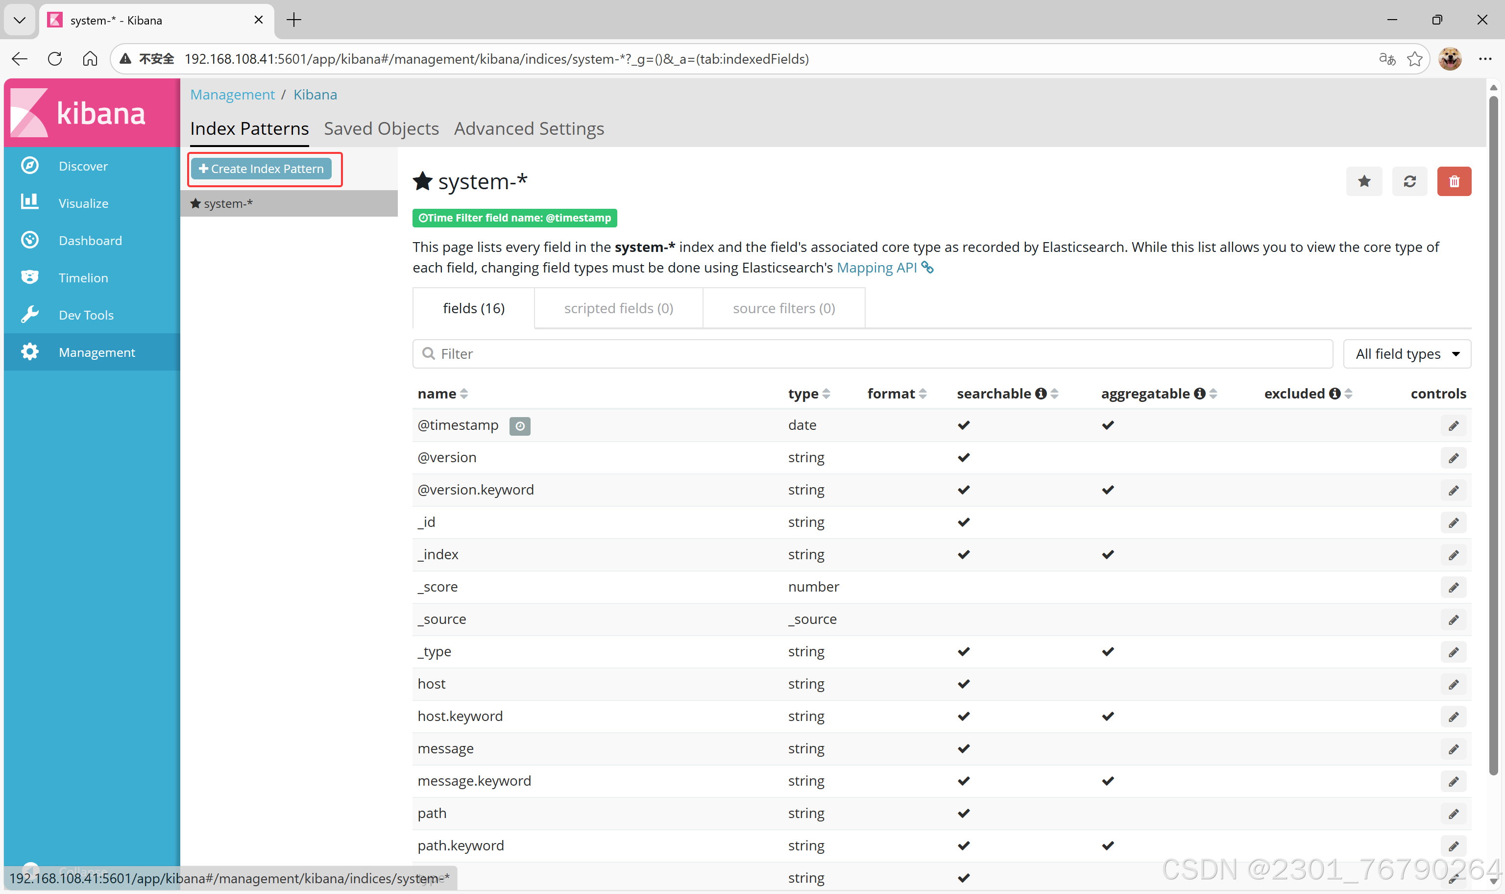Delete the system-* index pattern
This screenshot has height=894, width=1505.
pos(1455,181)
